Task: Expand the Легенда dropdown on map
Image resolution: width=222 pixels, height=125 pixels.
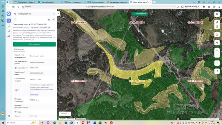Action: click(x=65, y=113)
